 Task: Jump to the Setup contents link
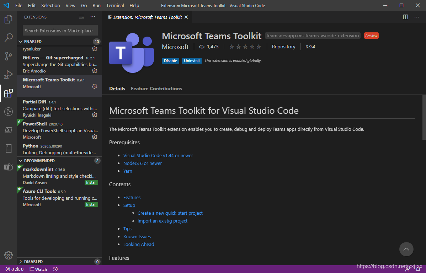pos(129,205)
